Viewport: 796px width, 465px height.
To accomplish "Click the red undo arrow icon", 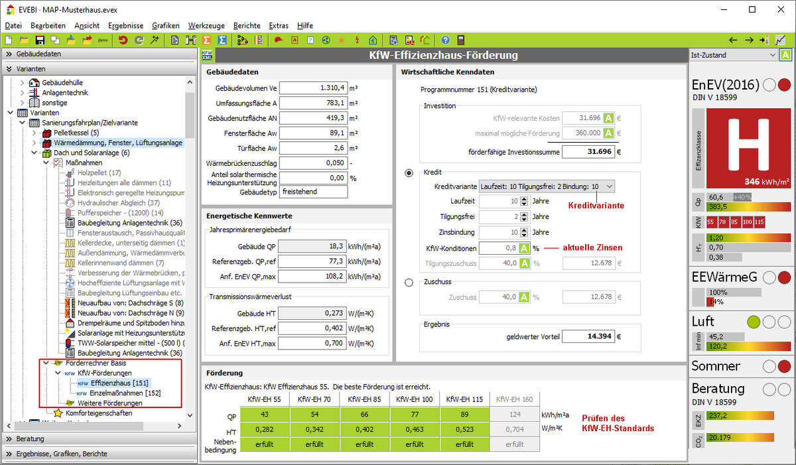I will 123,40.
